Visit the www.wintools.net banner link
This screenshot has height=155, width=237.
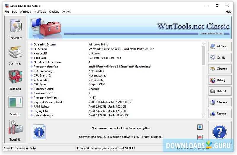(211, 33)
